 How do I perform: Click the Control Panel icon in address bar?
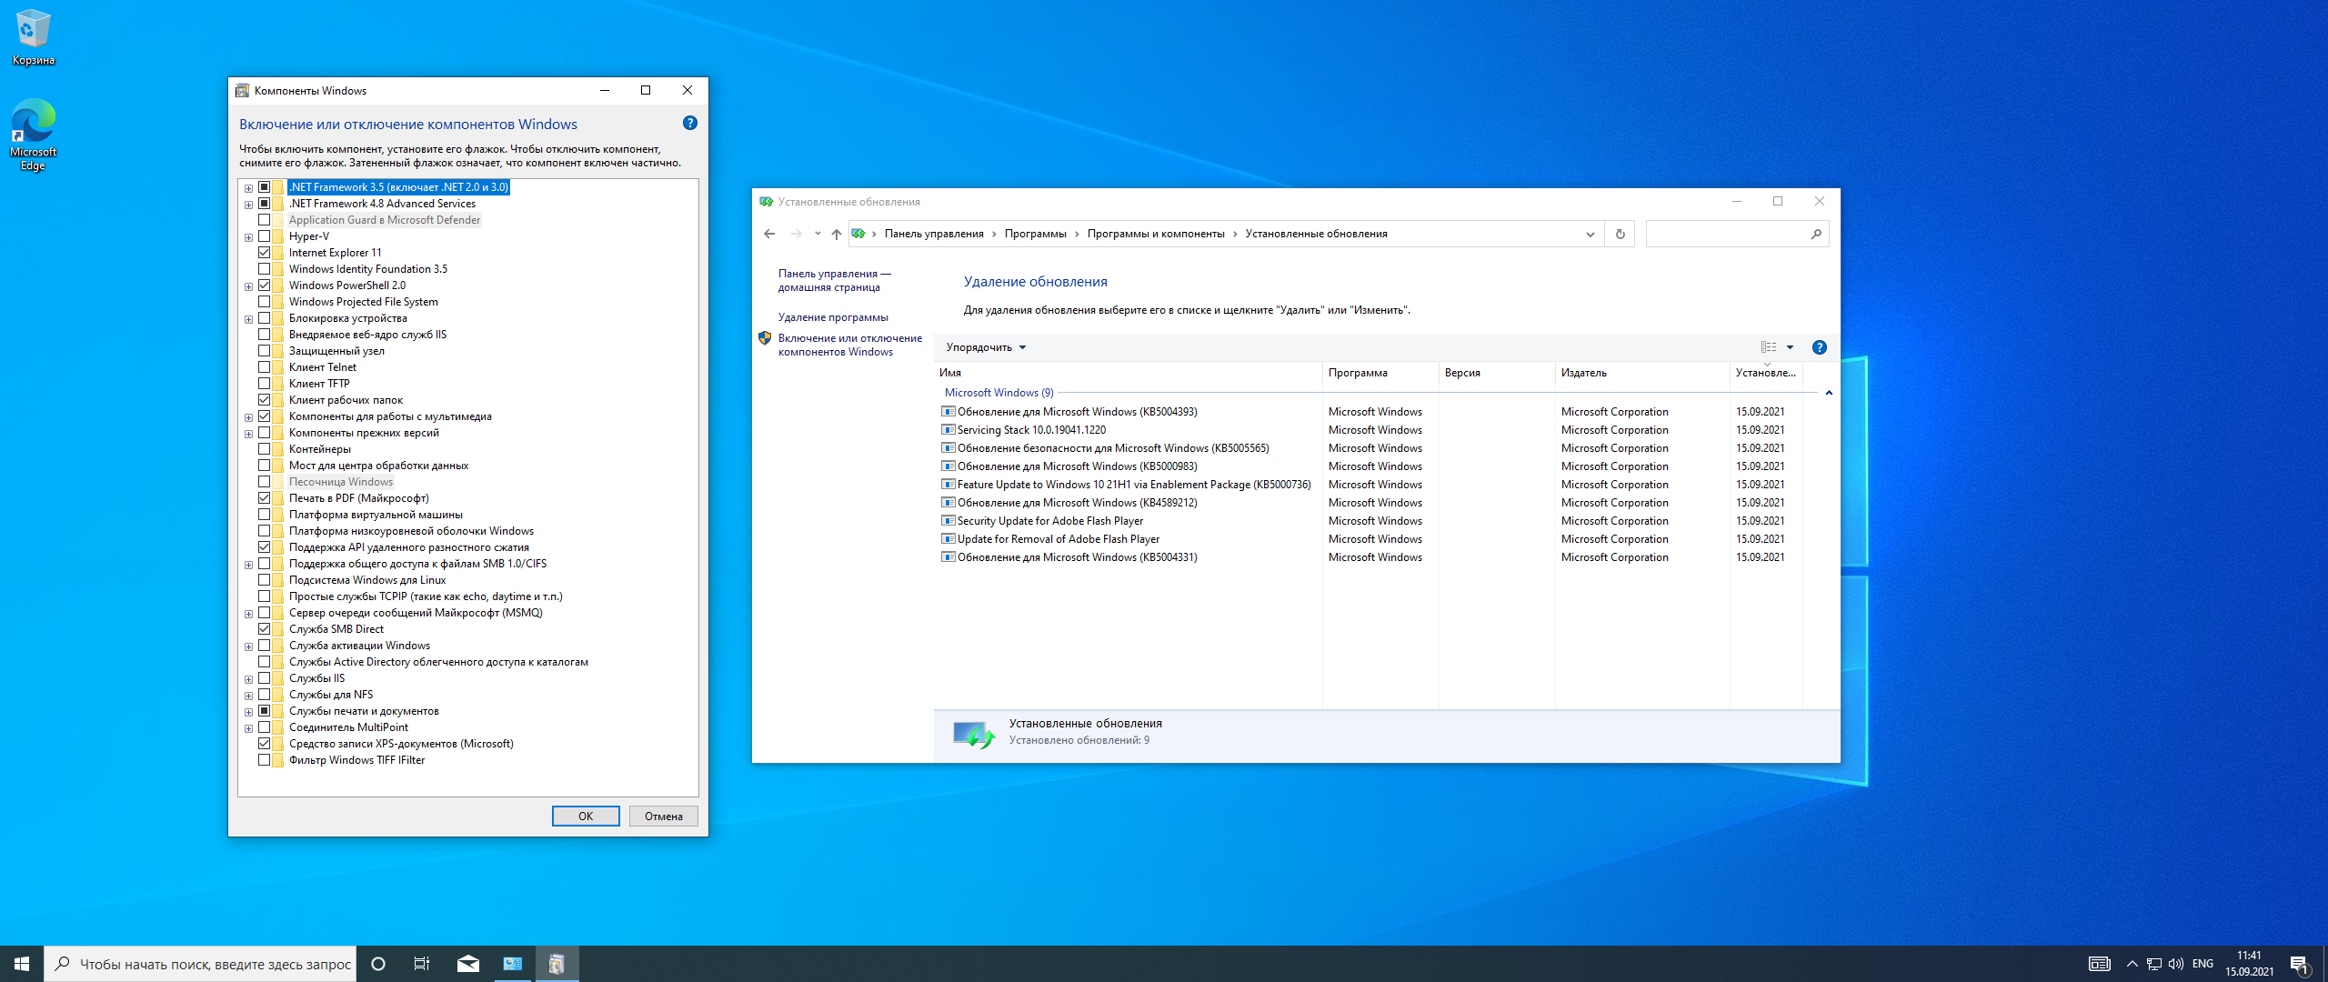[858, 234]
